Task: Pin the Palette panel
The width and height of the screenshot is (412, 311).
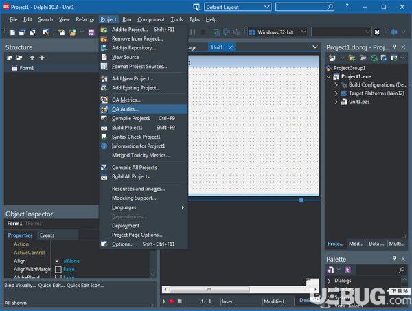Action: tap(394, 258)
